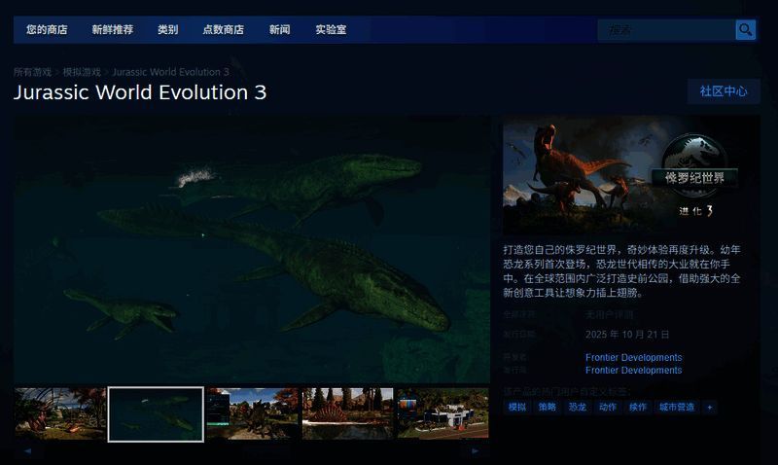This screenshot has height=465, width=778.
Task: Click the magnifying glass search icon
Action: click(x=745, y=30)
